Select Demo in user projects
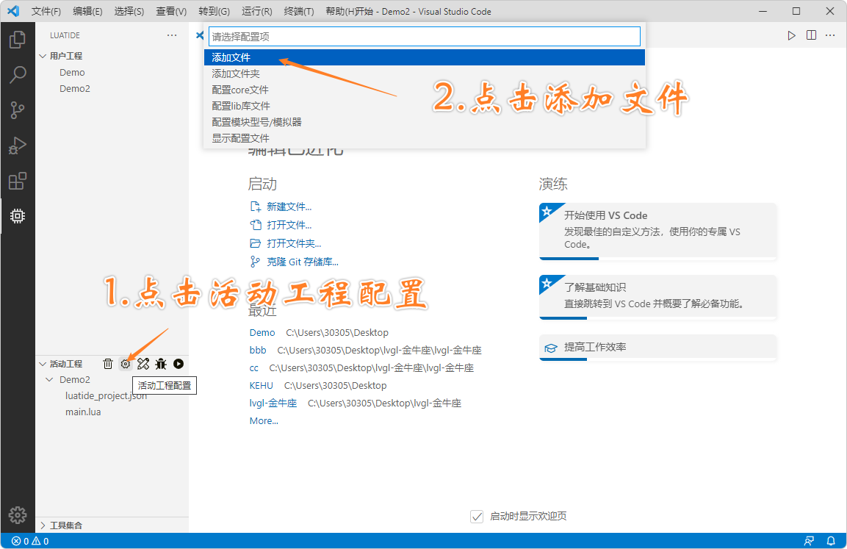847x549 pixels. pos(73,73)
